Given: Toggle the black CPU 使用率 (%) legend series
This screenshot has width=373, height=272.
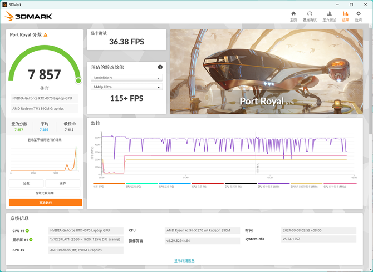Looking at the screenshot, I should point(241,185).
